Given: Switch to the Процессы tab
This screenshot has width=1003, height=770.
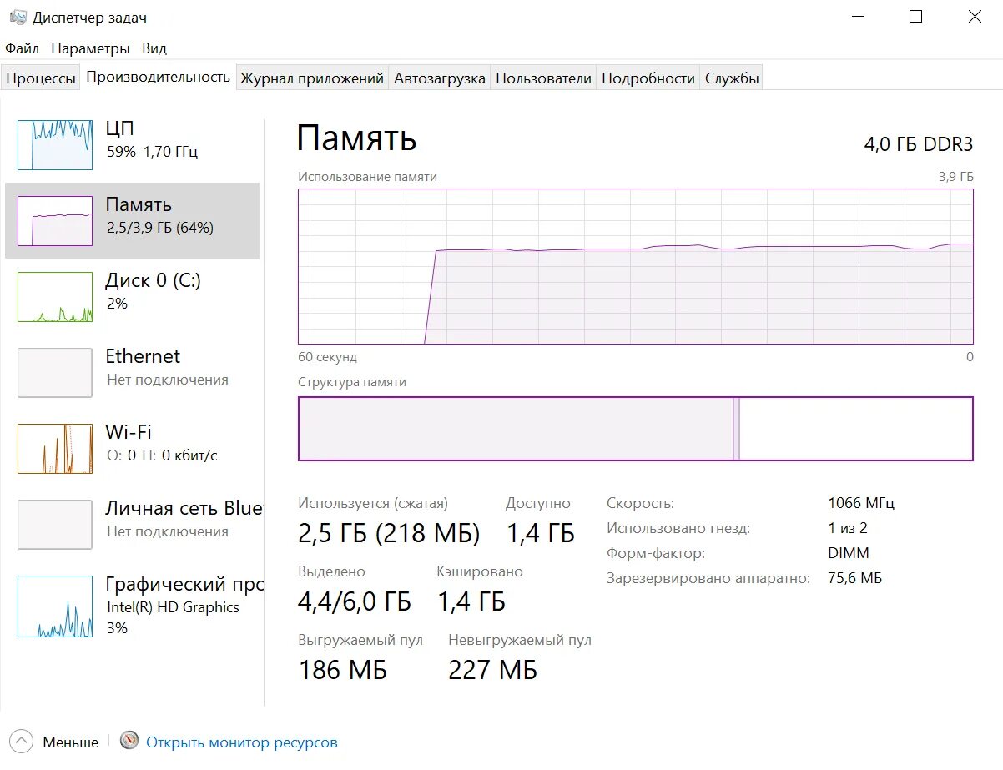Looking at the screenshot, I should (40, 78).
